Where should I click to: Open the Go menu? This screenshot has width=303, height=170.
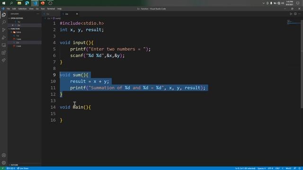(x=37, y=9)
